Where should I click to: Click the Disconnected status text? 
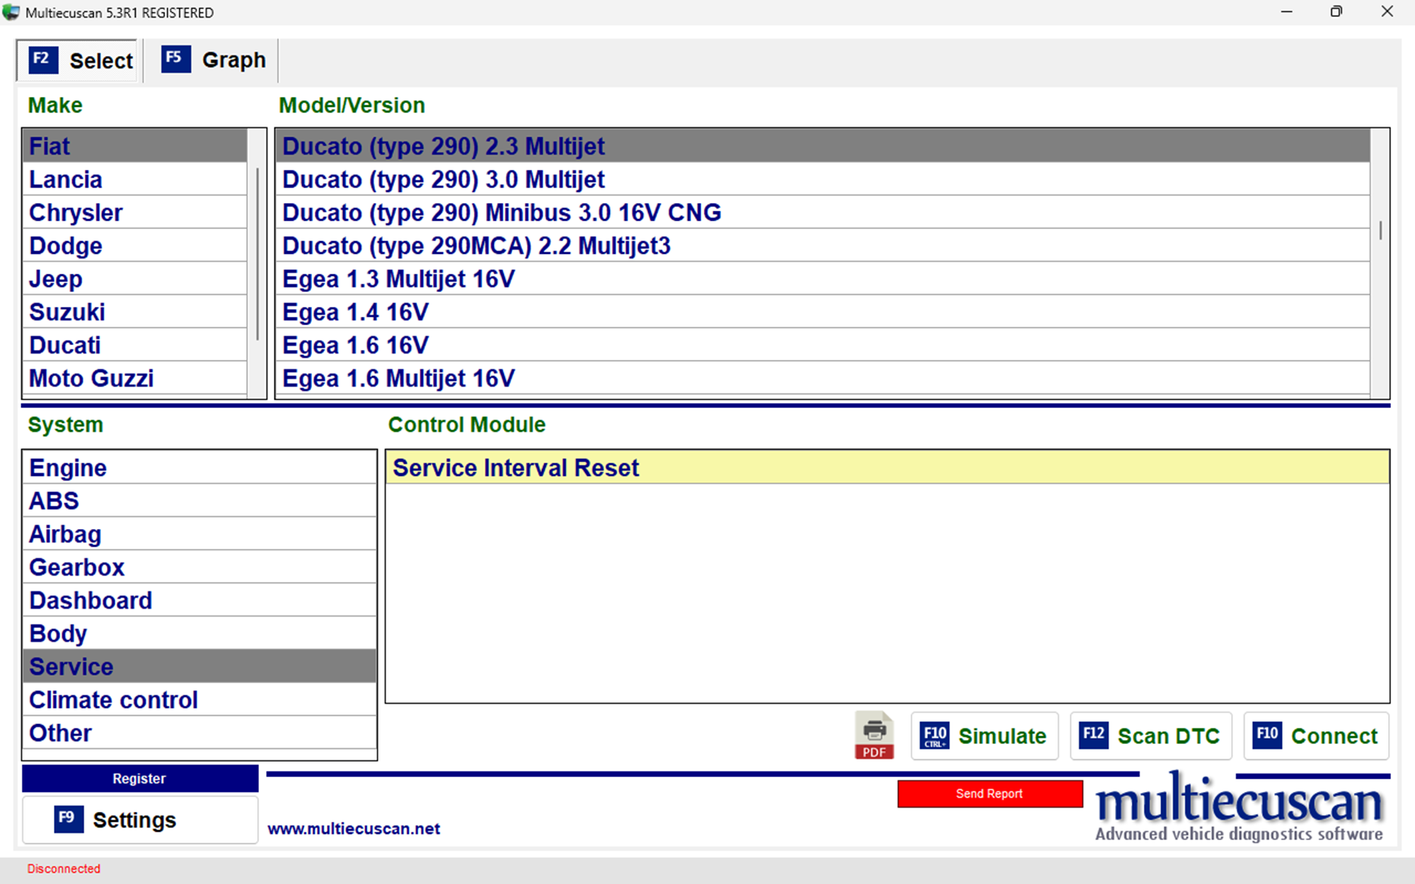coord(64,868)
